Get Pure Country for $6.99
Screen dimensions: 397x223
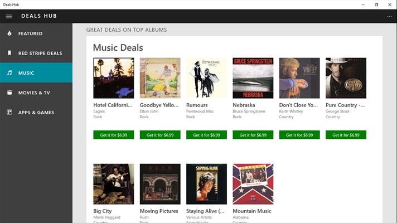click(x=346, y=135)
